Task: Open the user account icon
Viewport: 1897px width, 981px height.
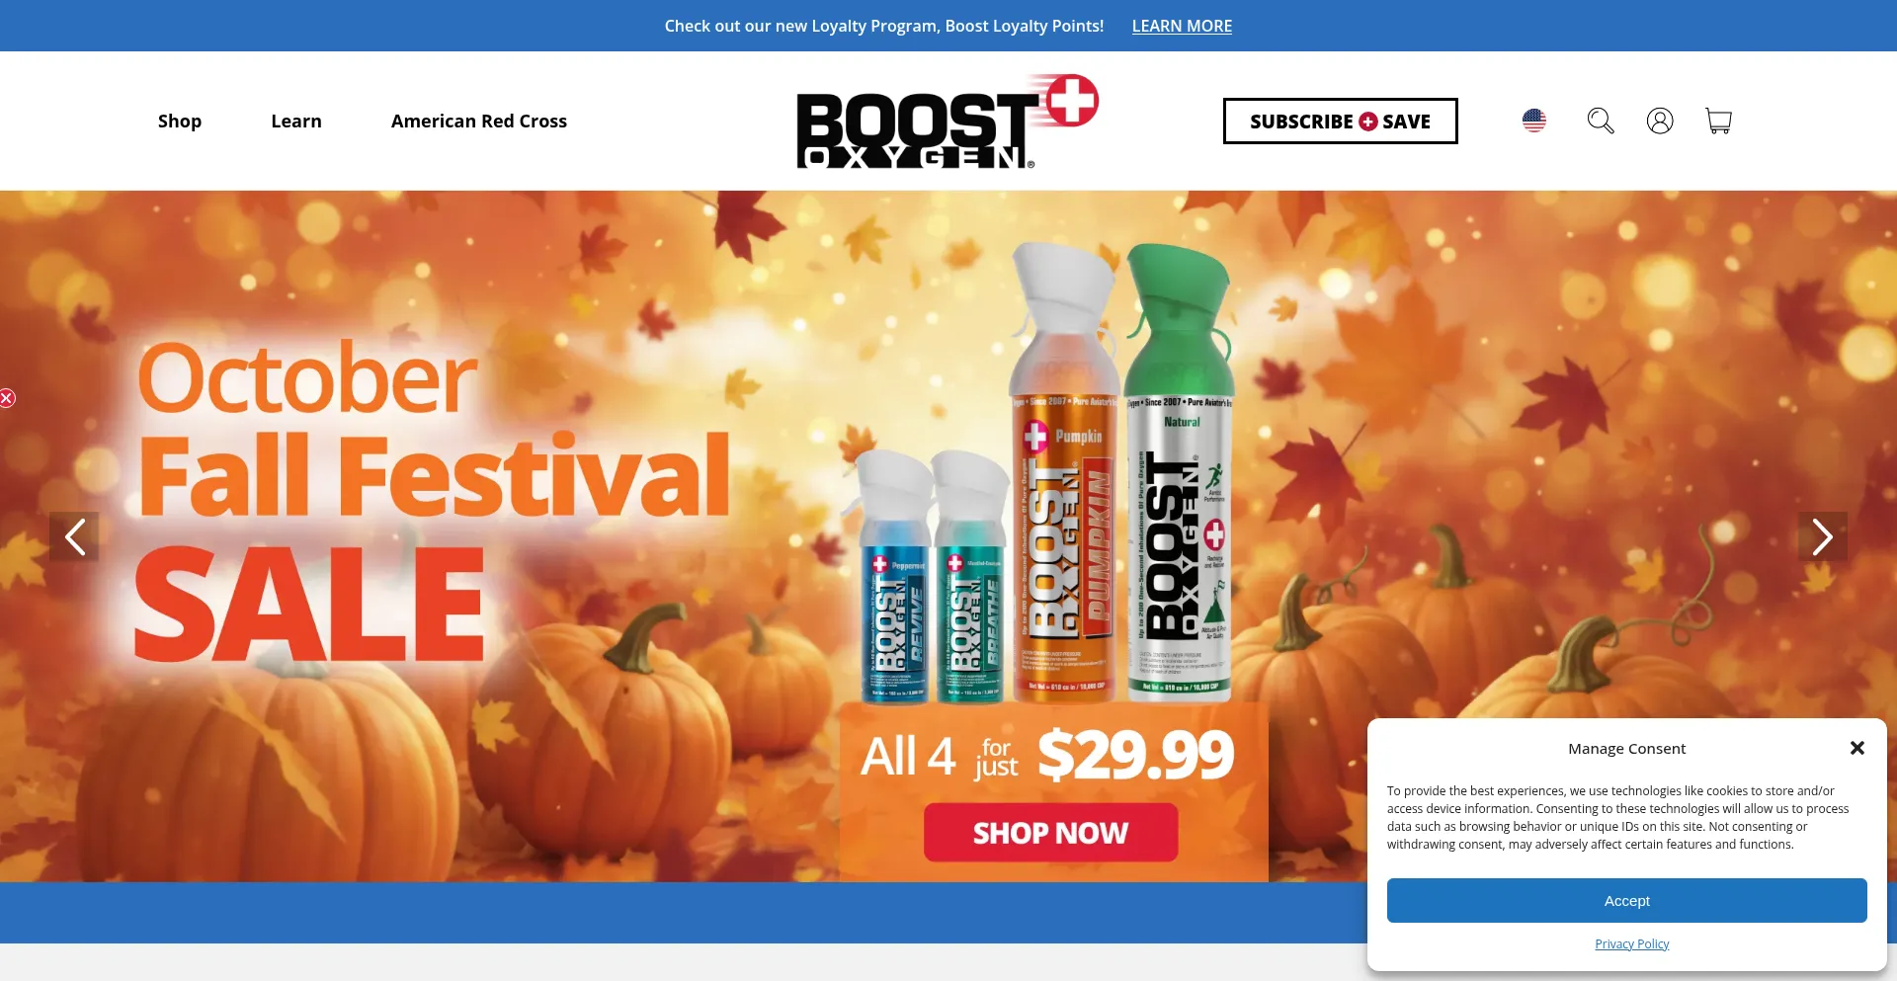Action: (1660, 121)
